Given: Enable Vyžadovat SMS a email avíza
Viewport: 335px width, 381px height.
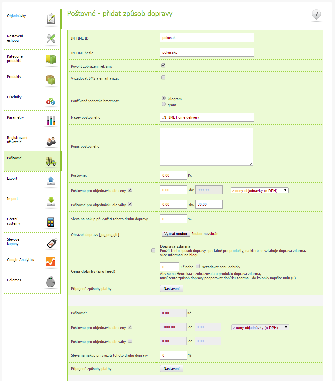Looking at the screenshot, I should (x=163, y=78).
